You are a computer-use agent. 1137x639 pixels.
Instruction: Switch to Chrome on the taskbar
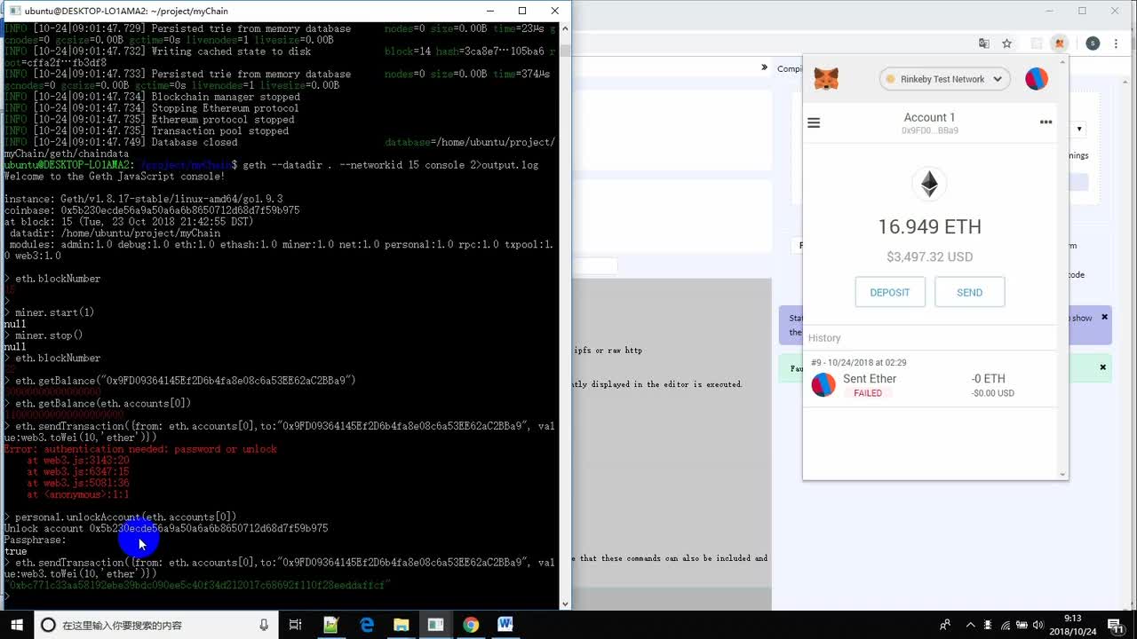coord(471,625)
